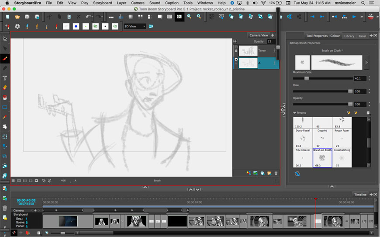380x237 pixels.
Task: Click the Open project folder icon
Action: pos(17,17)
